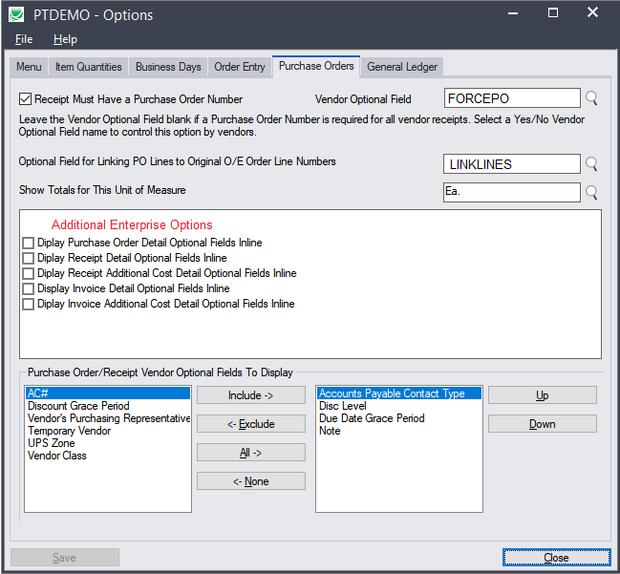Enable Purchase Order Detail Optional Fields Inline
The image size is (620, 574).
coord(28,244)
